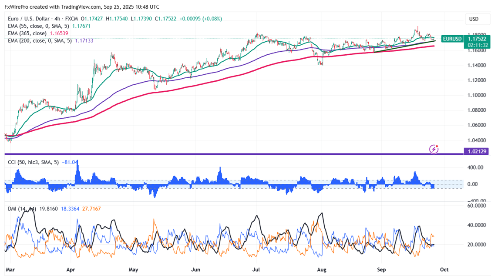Click the Jun label on time axis
Screen dimensions: 491x276
coord(195,269)
